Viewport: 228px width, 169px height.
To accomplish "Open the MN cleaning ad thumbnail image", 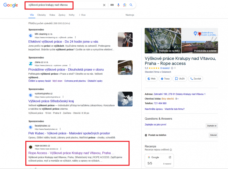I will tap(125, 39).
